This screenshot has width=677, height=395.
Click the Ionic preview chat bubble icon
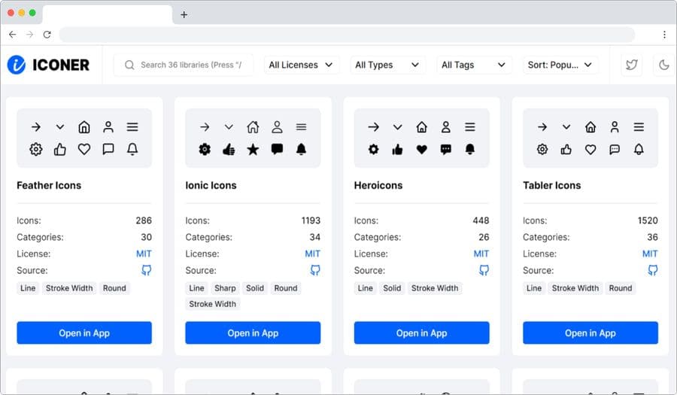pyautogui.click(x=277, y=150)
